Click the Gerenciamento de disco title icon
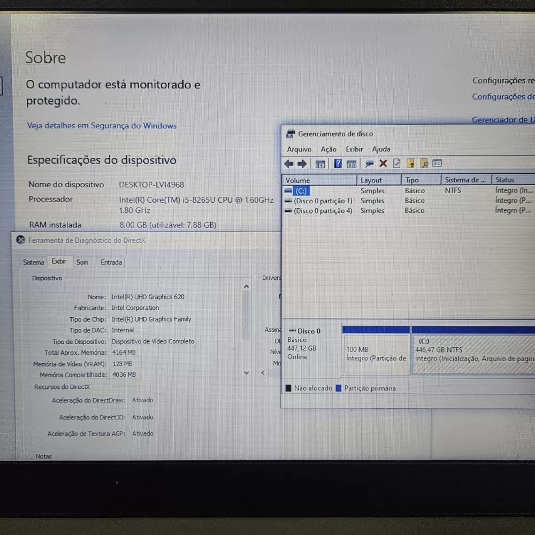This screenshot has width=535, height=535. 291,134
